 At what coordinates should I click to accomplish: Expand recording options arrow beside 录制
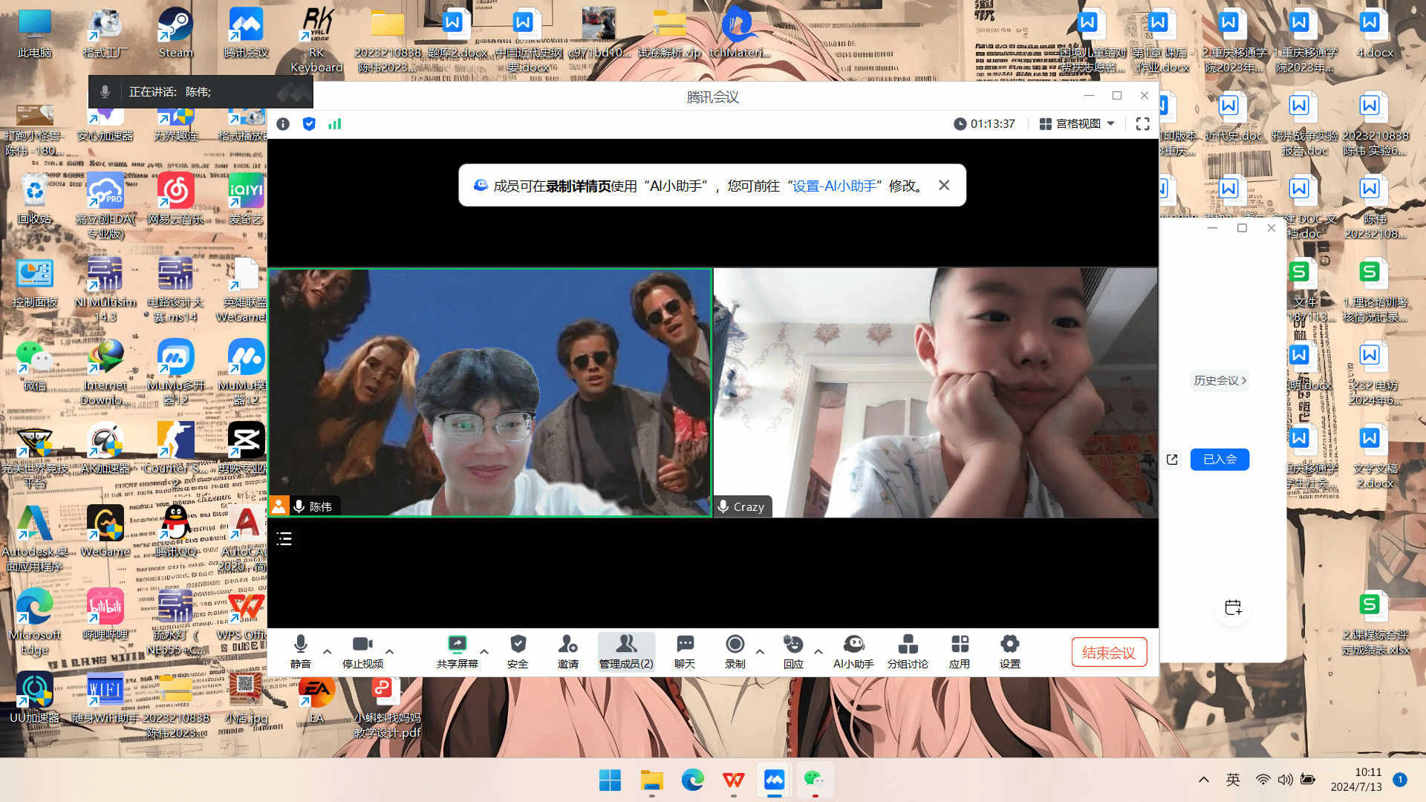tap(760, 652)
